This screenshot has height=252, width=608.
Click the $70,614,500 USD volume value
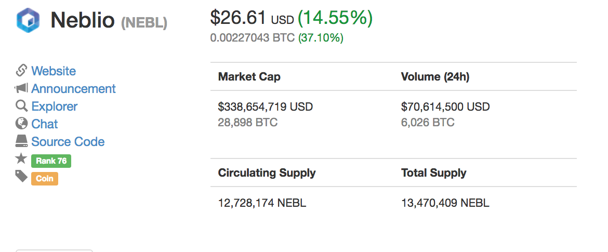pyautogui.click(x=445, y=107)
